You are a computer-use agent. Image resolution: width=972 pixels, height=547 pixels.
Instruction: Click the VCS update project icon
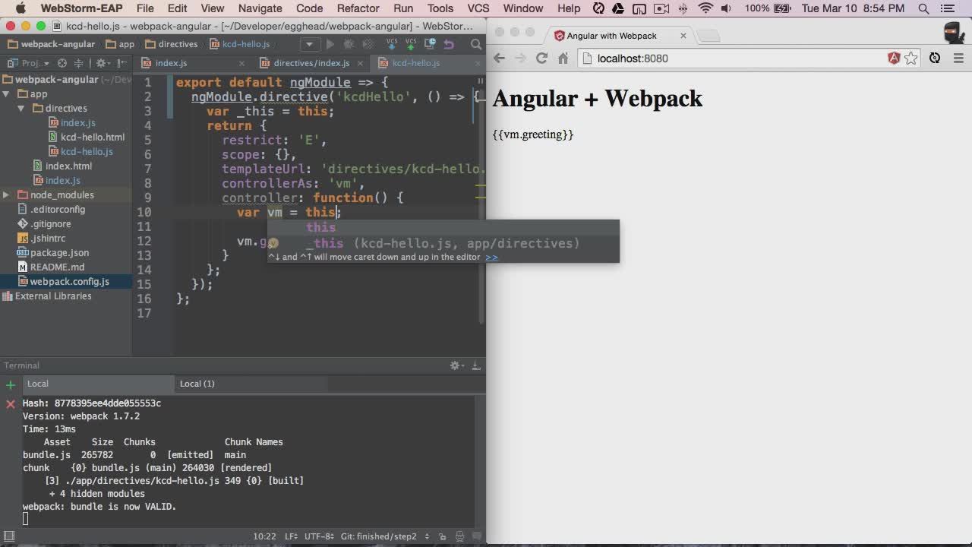pyautogui.click(x=392, y=44)
